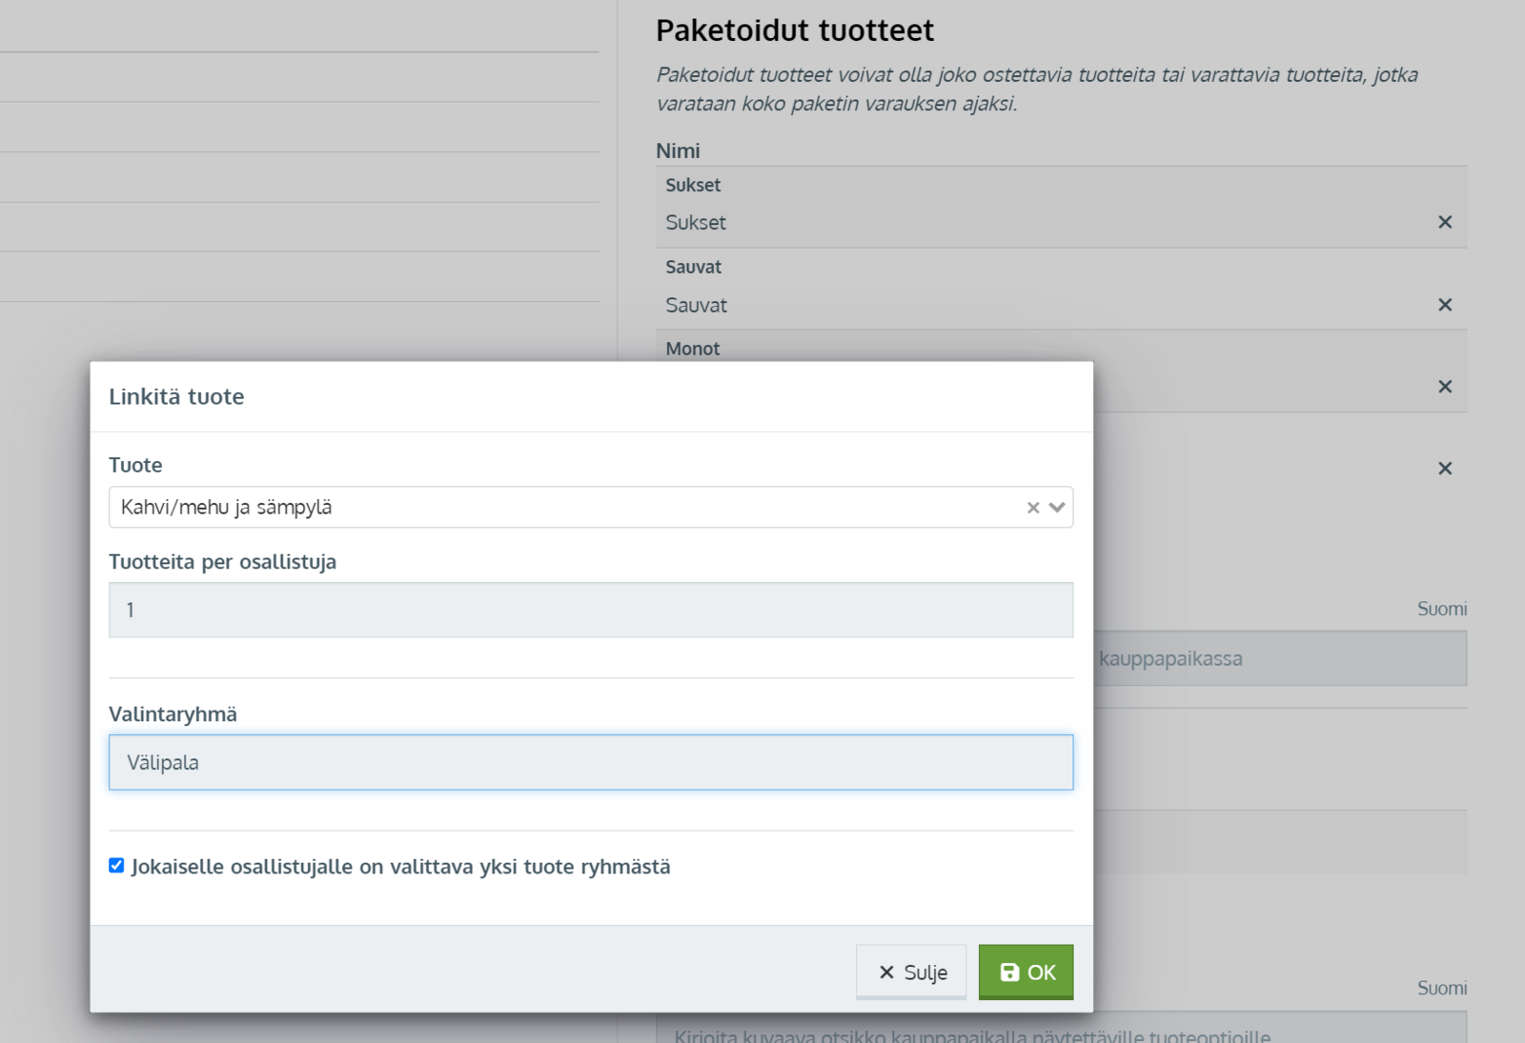Close the dialog with Sulje

point(911,972)
